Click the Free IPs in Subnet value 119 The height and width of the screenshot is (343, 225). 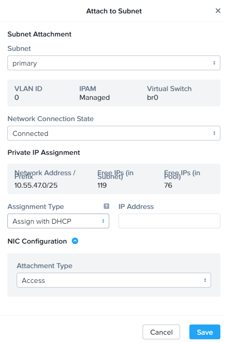pos(102,185)
